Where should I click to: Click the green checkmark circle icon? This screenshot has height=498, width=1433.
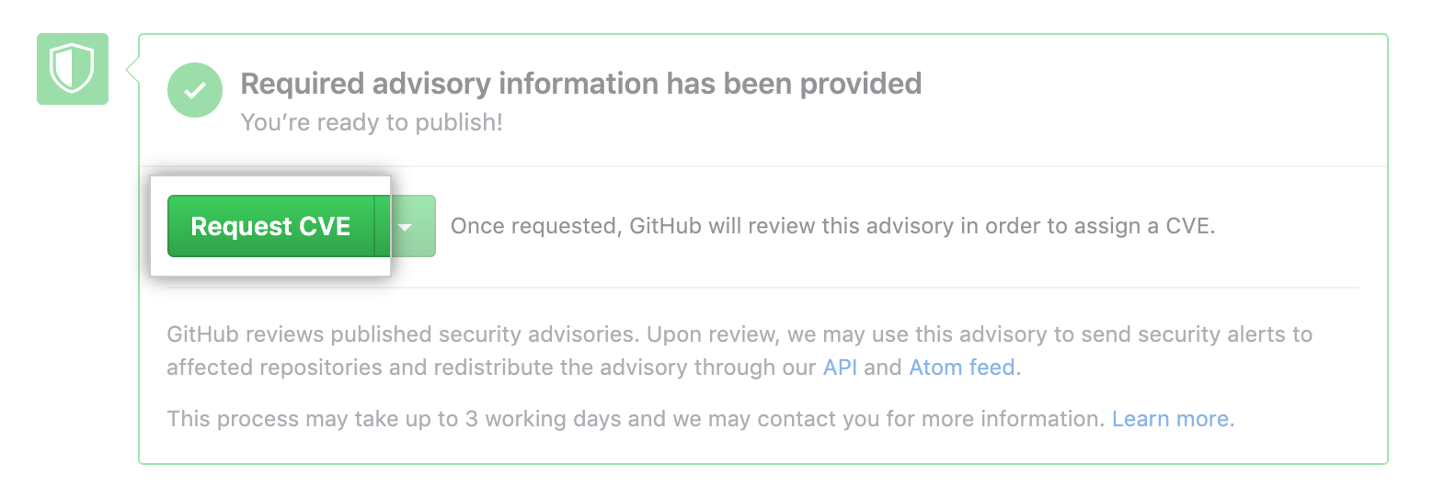click(x=194, y=90)
